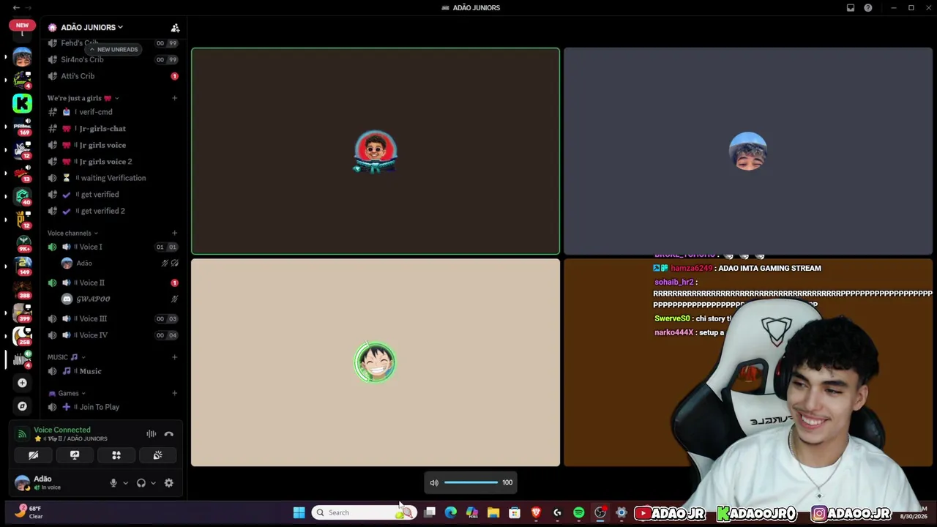Open the Jr-girls-chat text channel

(113, 129)
